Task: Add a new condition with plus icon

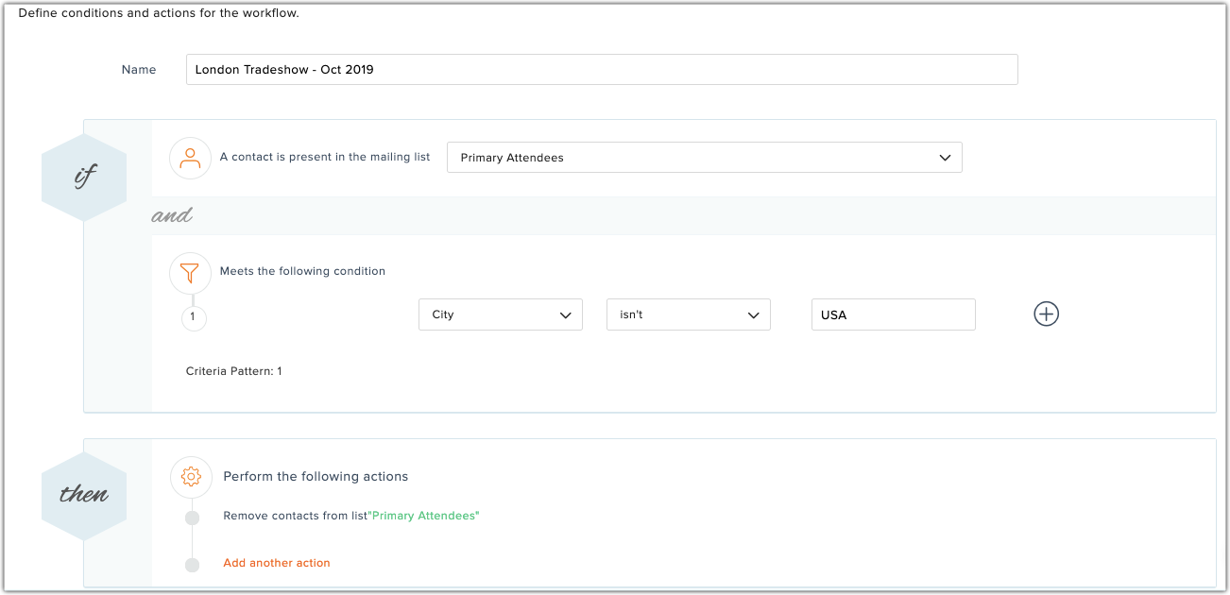Action: (1046, 314)
